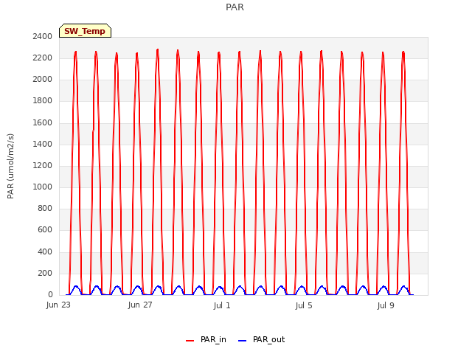
Task: Click the blue PAR_out legend swatch
Action: (243, 341)
